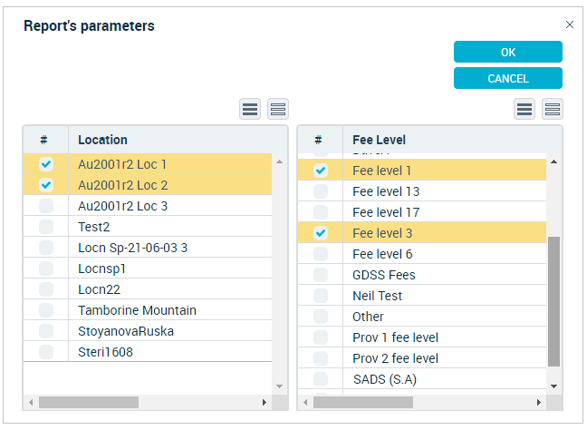Screen dimensions: 587x430
Task: Uncheck the Au2001r2 Loc 2 checkbox
Action: point(46,185)
